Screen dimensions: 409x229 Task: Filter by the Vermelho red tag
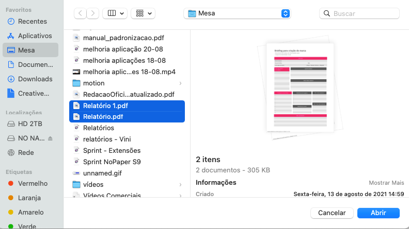coord(32,184)
